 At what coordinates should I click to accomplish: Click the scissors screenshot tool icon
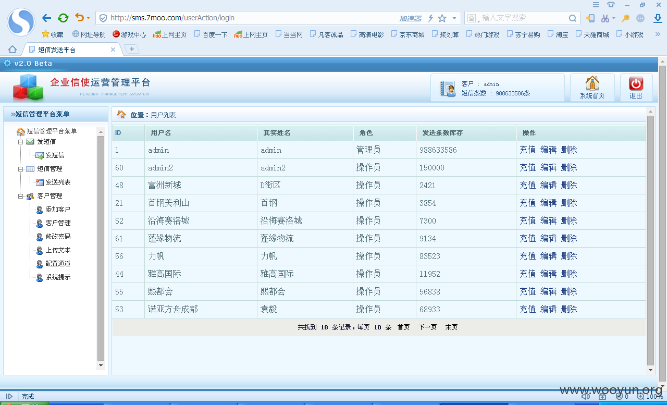[604, 18]
